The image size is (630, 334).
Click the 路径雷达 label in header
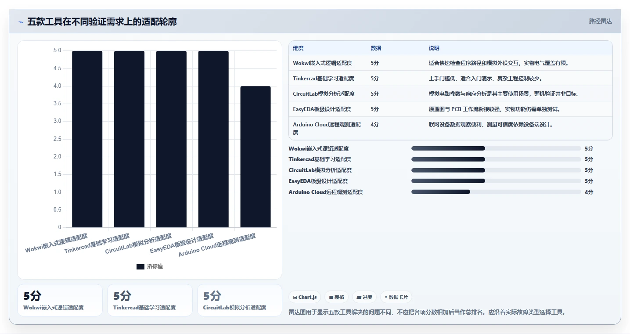coord(600,21)
